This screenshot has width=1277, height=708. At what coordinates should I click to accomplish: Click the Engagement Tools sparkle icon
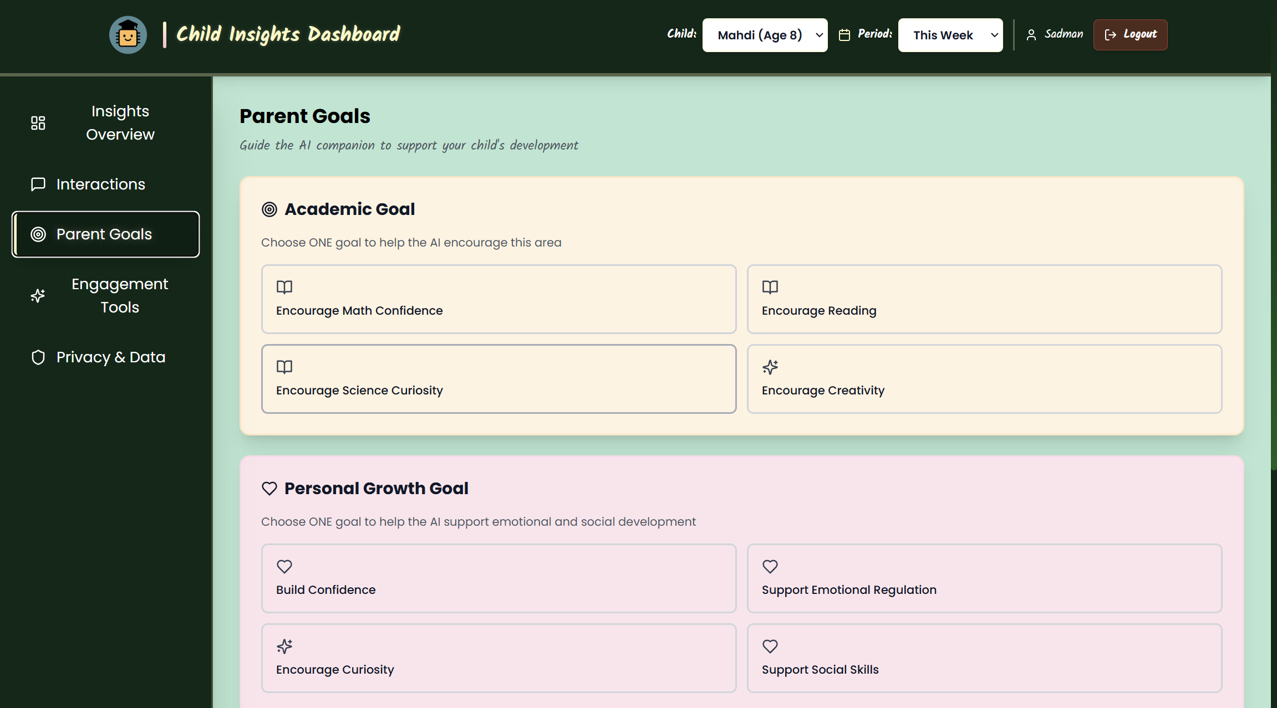tap(38, 296)
